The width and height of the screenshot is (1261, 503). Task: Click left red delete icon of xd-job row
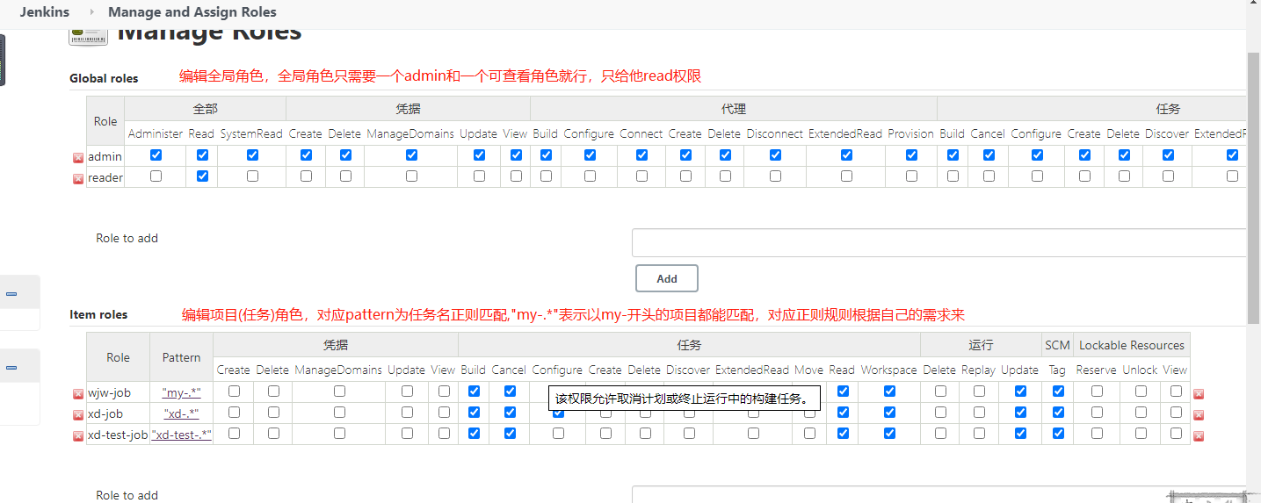(x=77, y=414)
